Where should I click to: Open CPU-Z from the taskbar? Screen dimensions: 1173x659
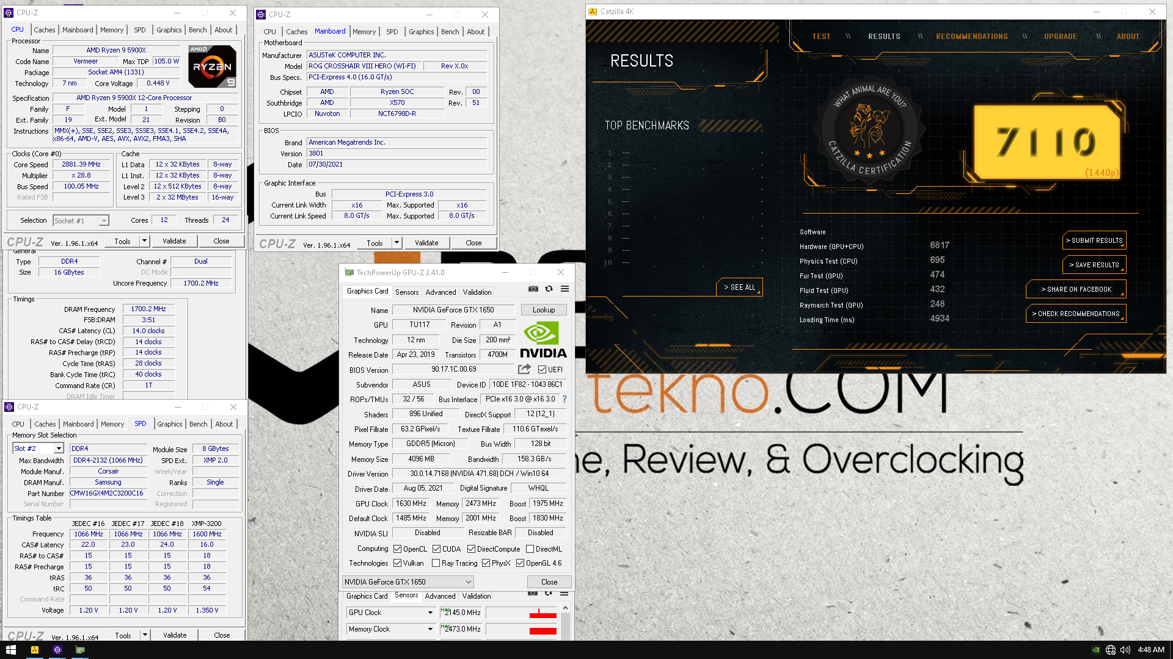tap(57, 650)
